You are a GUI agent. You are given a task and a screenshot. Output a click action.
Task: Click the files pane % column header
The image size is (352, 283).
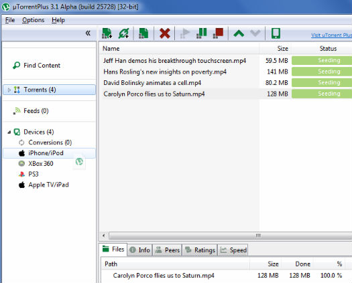click(330, 264)
